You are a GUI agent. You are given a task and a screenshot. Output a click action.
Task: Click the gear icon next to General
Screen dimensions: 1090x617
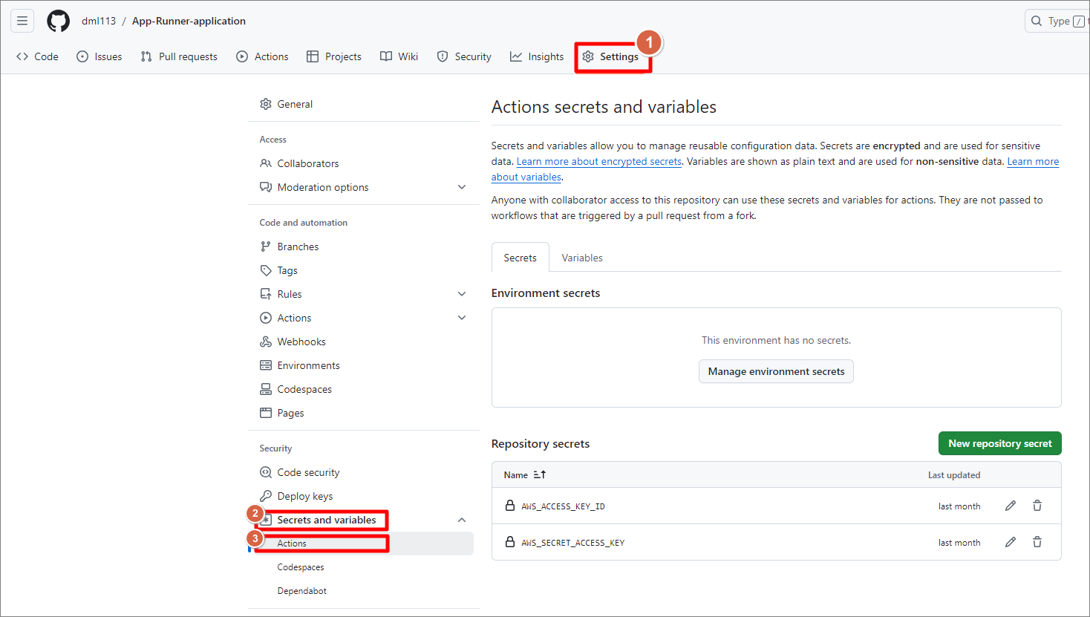pyautogui.click(x=266, y=104)
